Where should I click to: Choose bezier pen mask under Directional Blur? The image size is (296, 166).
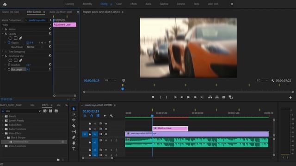click(21, 60)
